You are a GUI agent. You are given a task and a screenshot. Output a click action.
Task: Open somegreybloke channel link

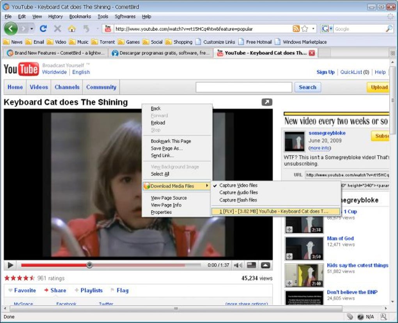click(x=327, y=133)
